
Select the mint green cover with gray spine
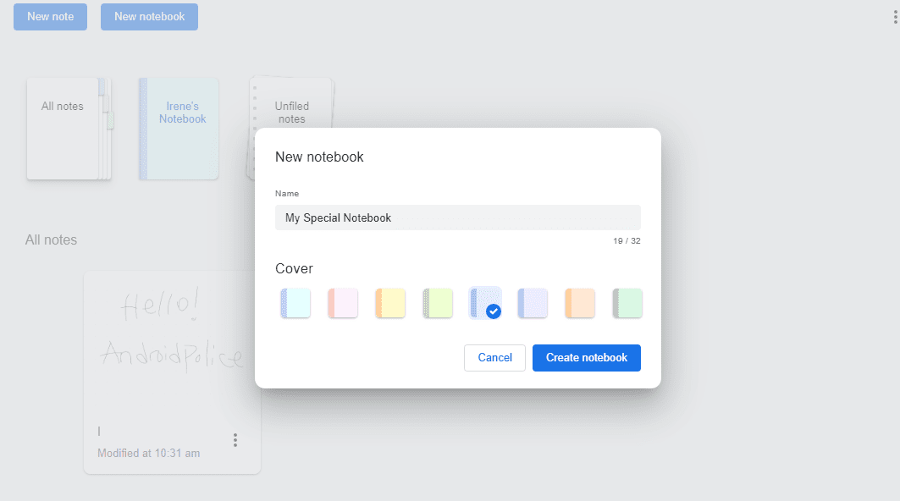[627, 303]
